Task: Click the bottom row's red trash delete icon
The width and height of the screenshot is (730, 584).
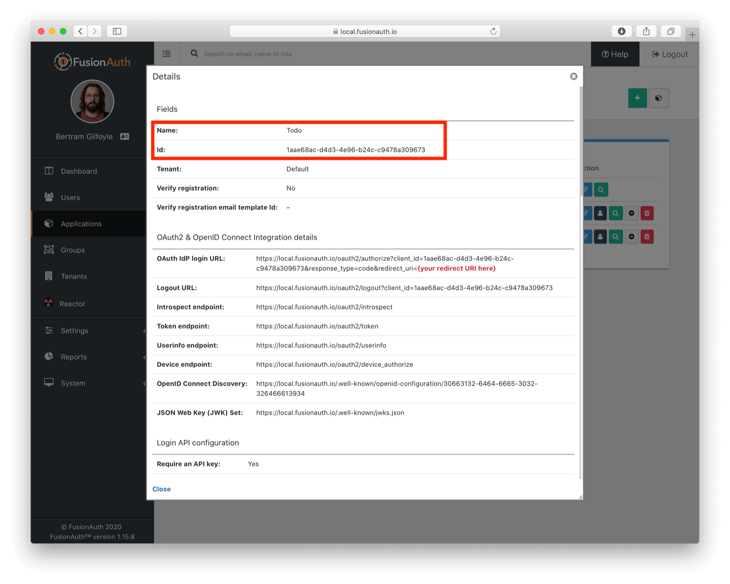Action: point(647,236)
